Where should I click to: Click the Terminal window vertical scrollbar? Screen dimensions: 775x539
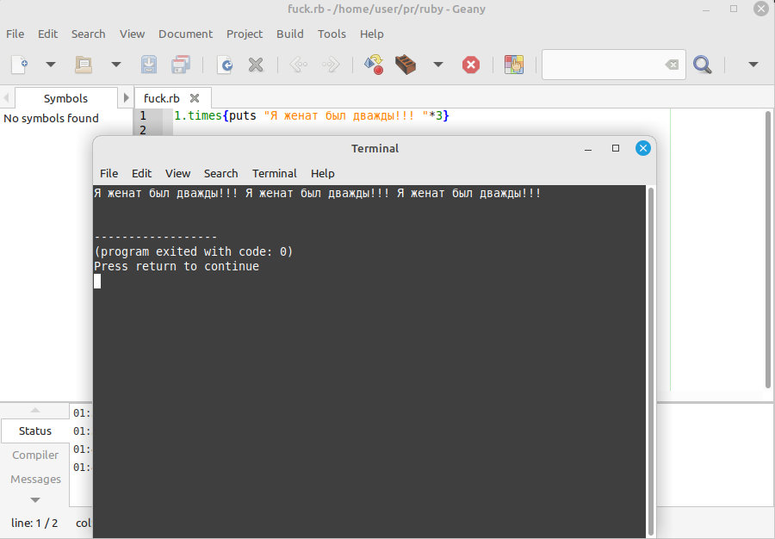pyautogui.click(x=651, y=362)
